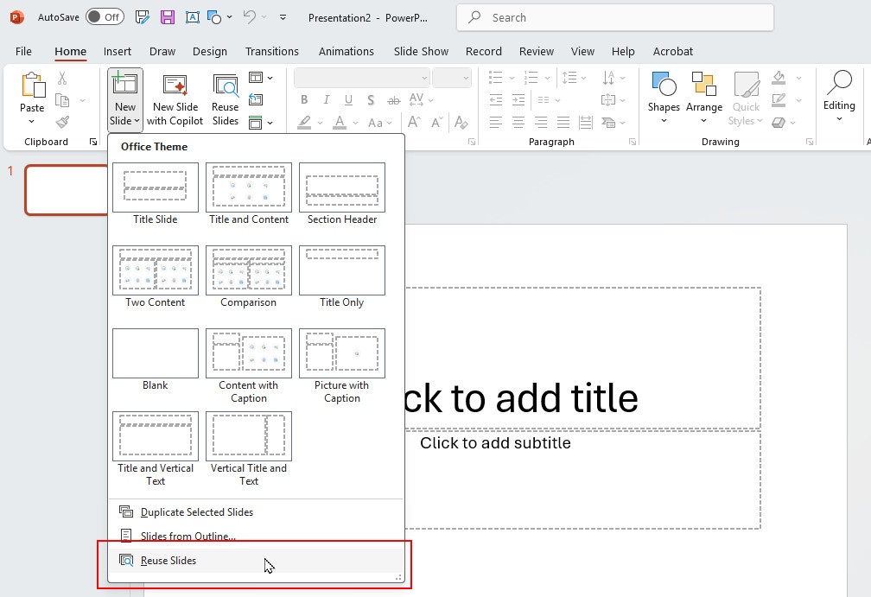The height and width of the screenshot is (597, 871).
Task: Toggle italic formatting
Action: [x=326, y=100]
